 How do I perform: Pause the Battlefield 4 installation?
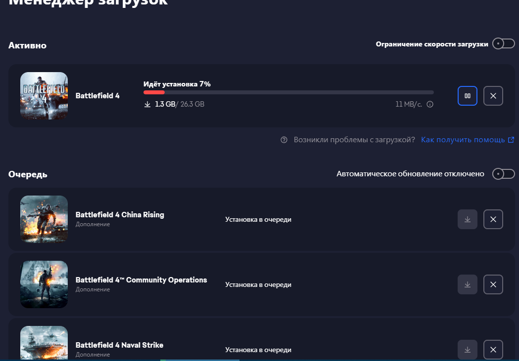point(468,96)
